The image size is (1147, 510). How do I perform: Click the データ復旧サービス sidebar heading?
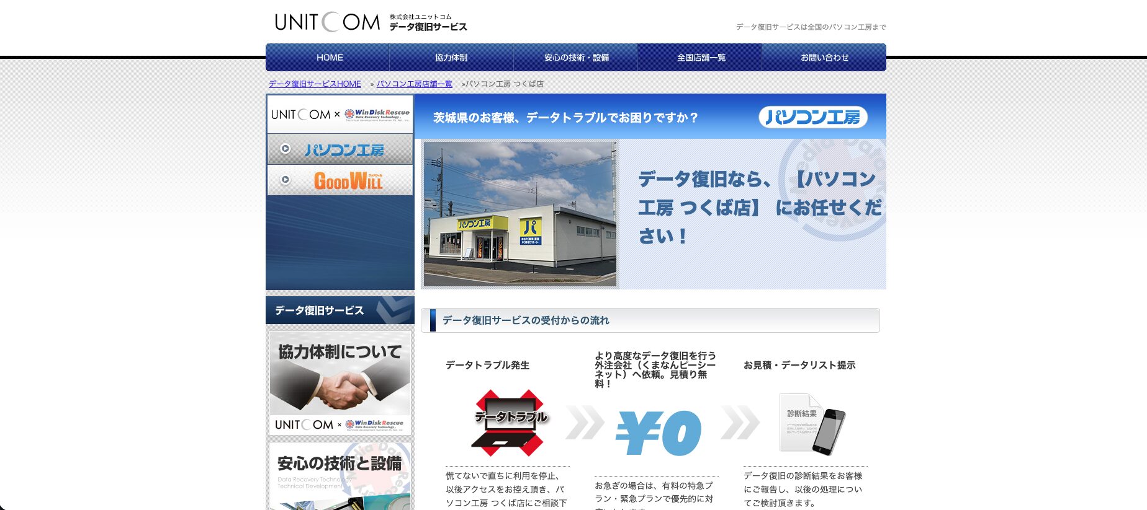coord(340,310)
